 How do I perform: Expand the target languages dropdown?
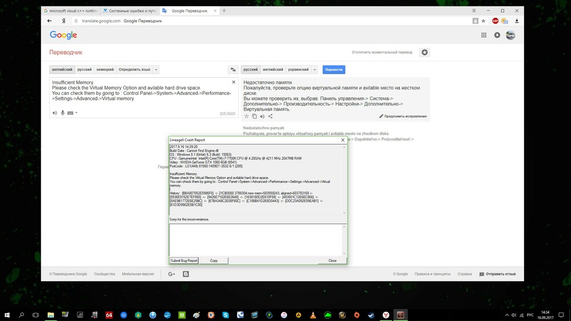click(x=315, y=70)
